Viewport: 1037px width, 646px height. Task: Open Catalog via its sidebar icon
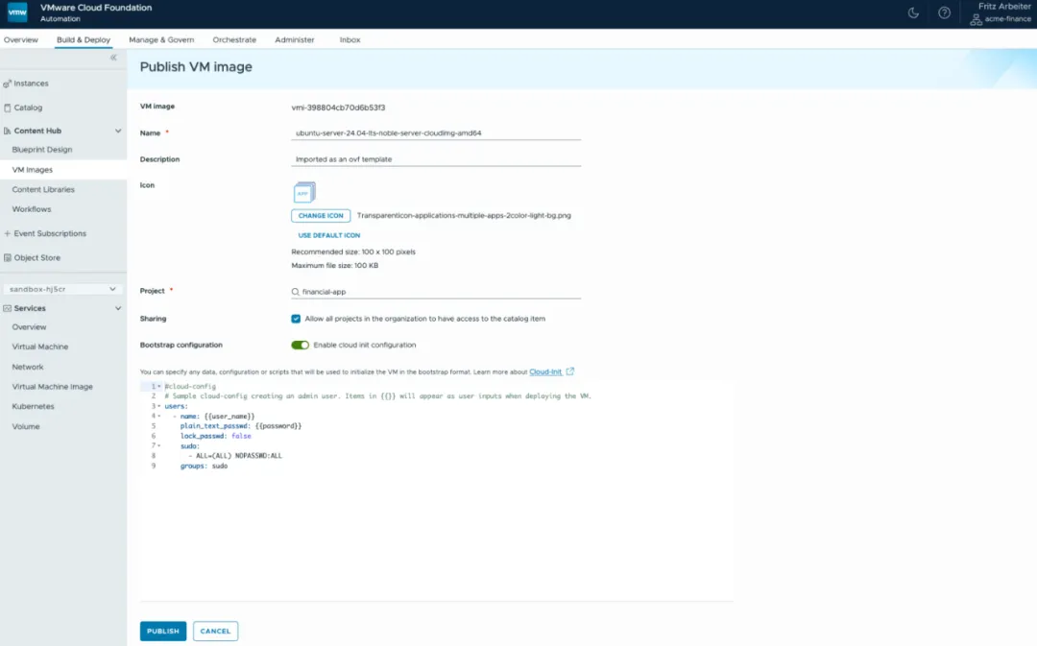[8, 108]
